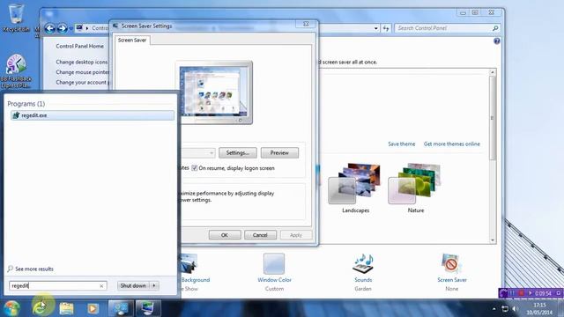
Task: Confirm Screen Saver Settings with OK
Action: point(225,235)
